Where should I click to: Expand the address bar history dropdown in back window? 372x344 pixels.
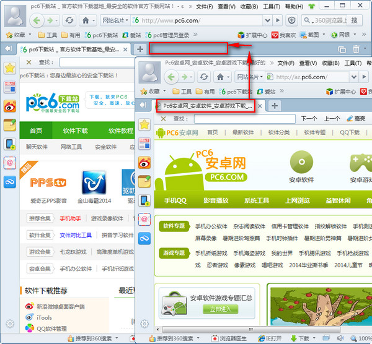tap(267, 20)
